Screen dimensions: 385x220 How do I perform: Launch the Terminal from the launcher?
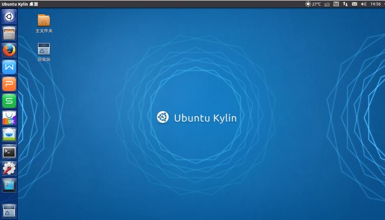pyautogui.click(x=9, y=151)
